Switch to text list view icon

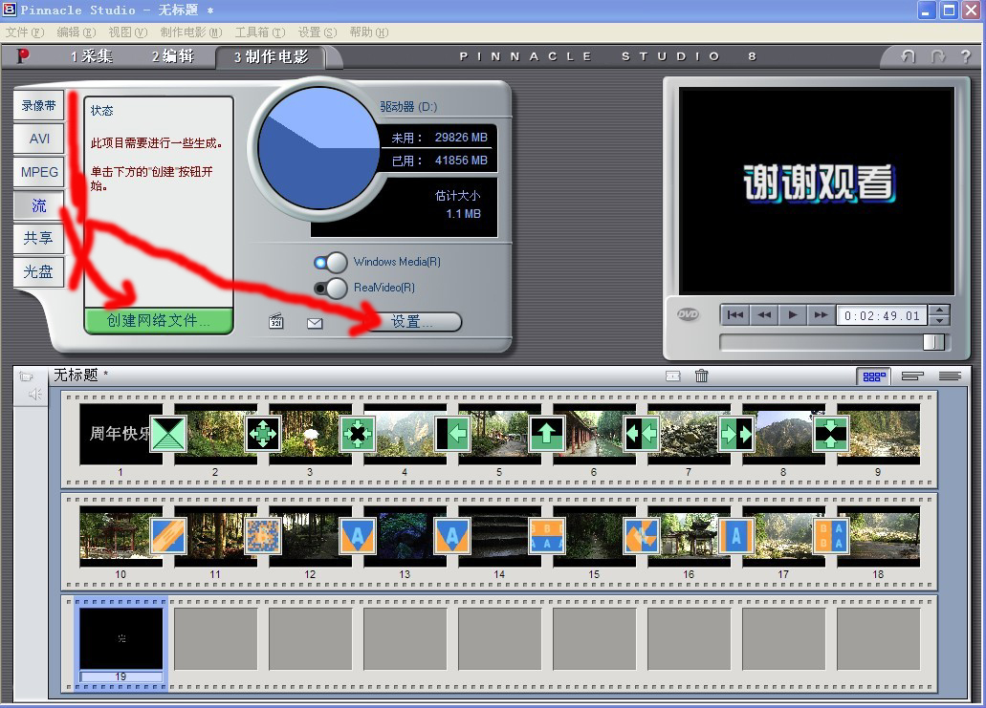click(950, 376)
